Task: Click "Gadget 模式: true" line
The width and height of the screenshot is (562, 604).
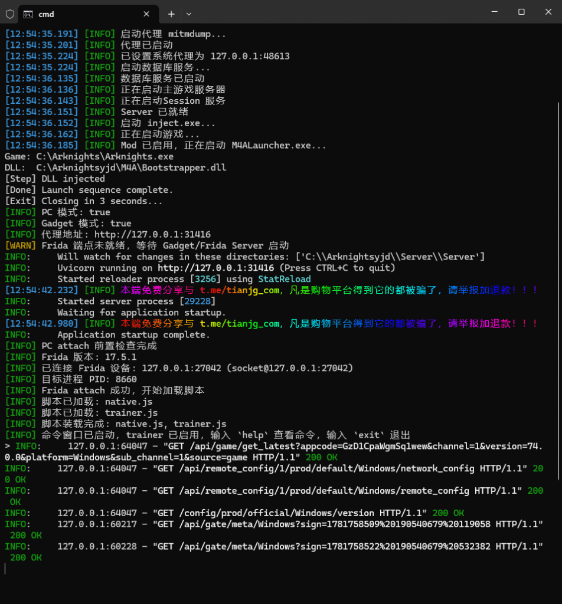Action: (x=68, y=224)
